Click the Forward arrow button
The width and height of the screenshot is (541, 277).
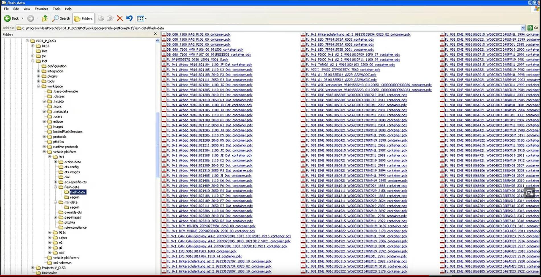point(30,18)
